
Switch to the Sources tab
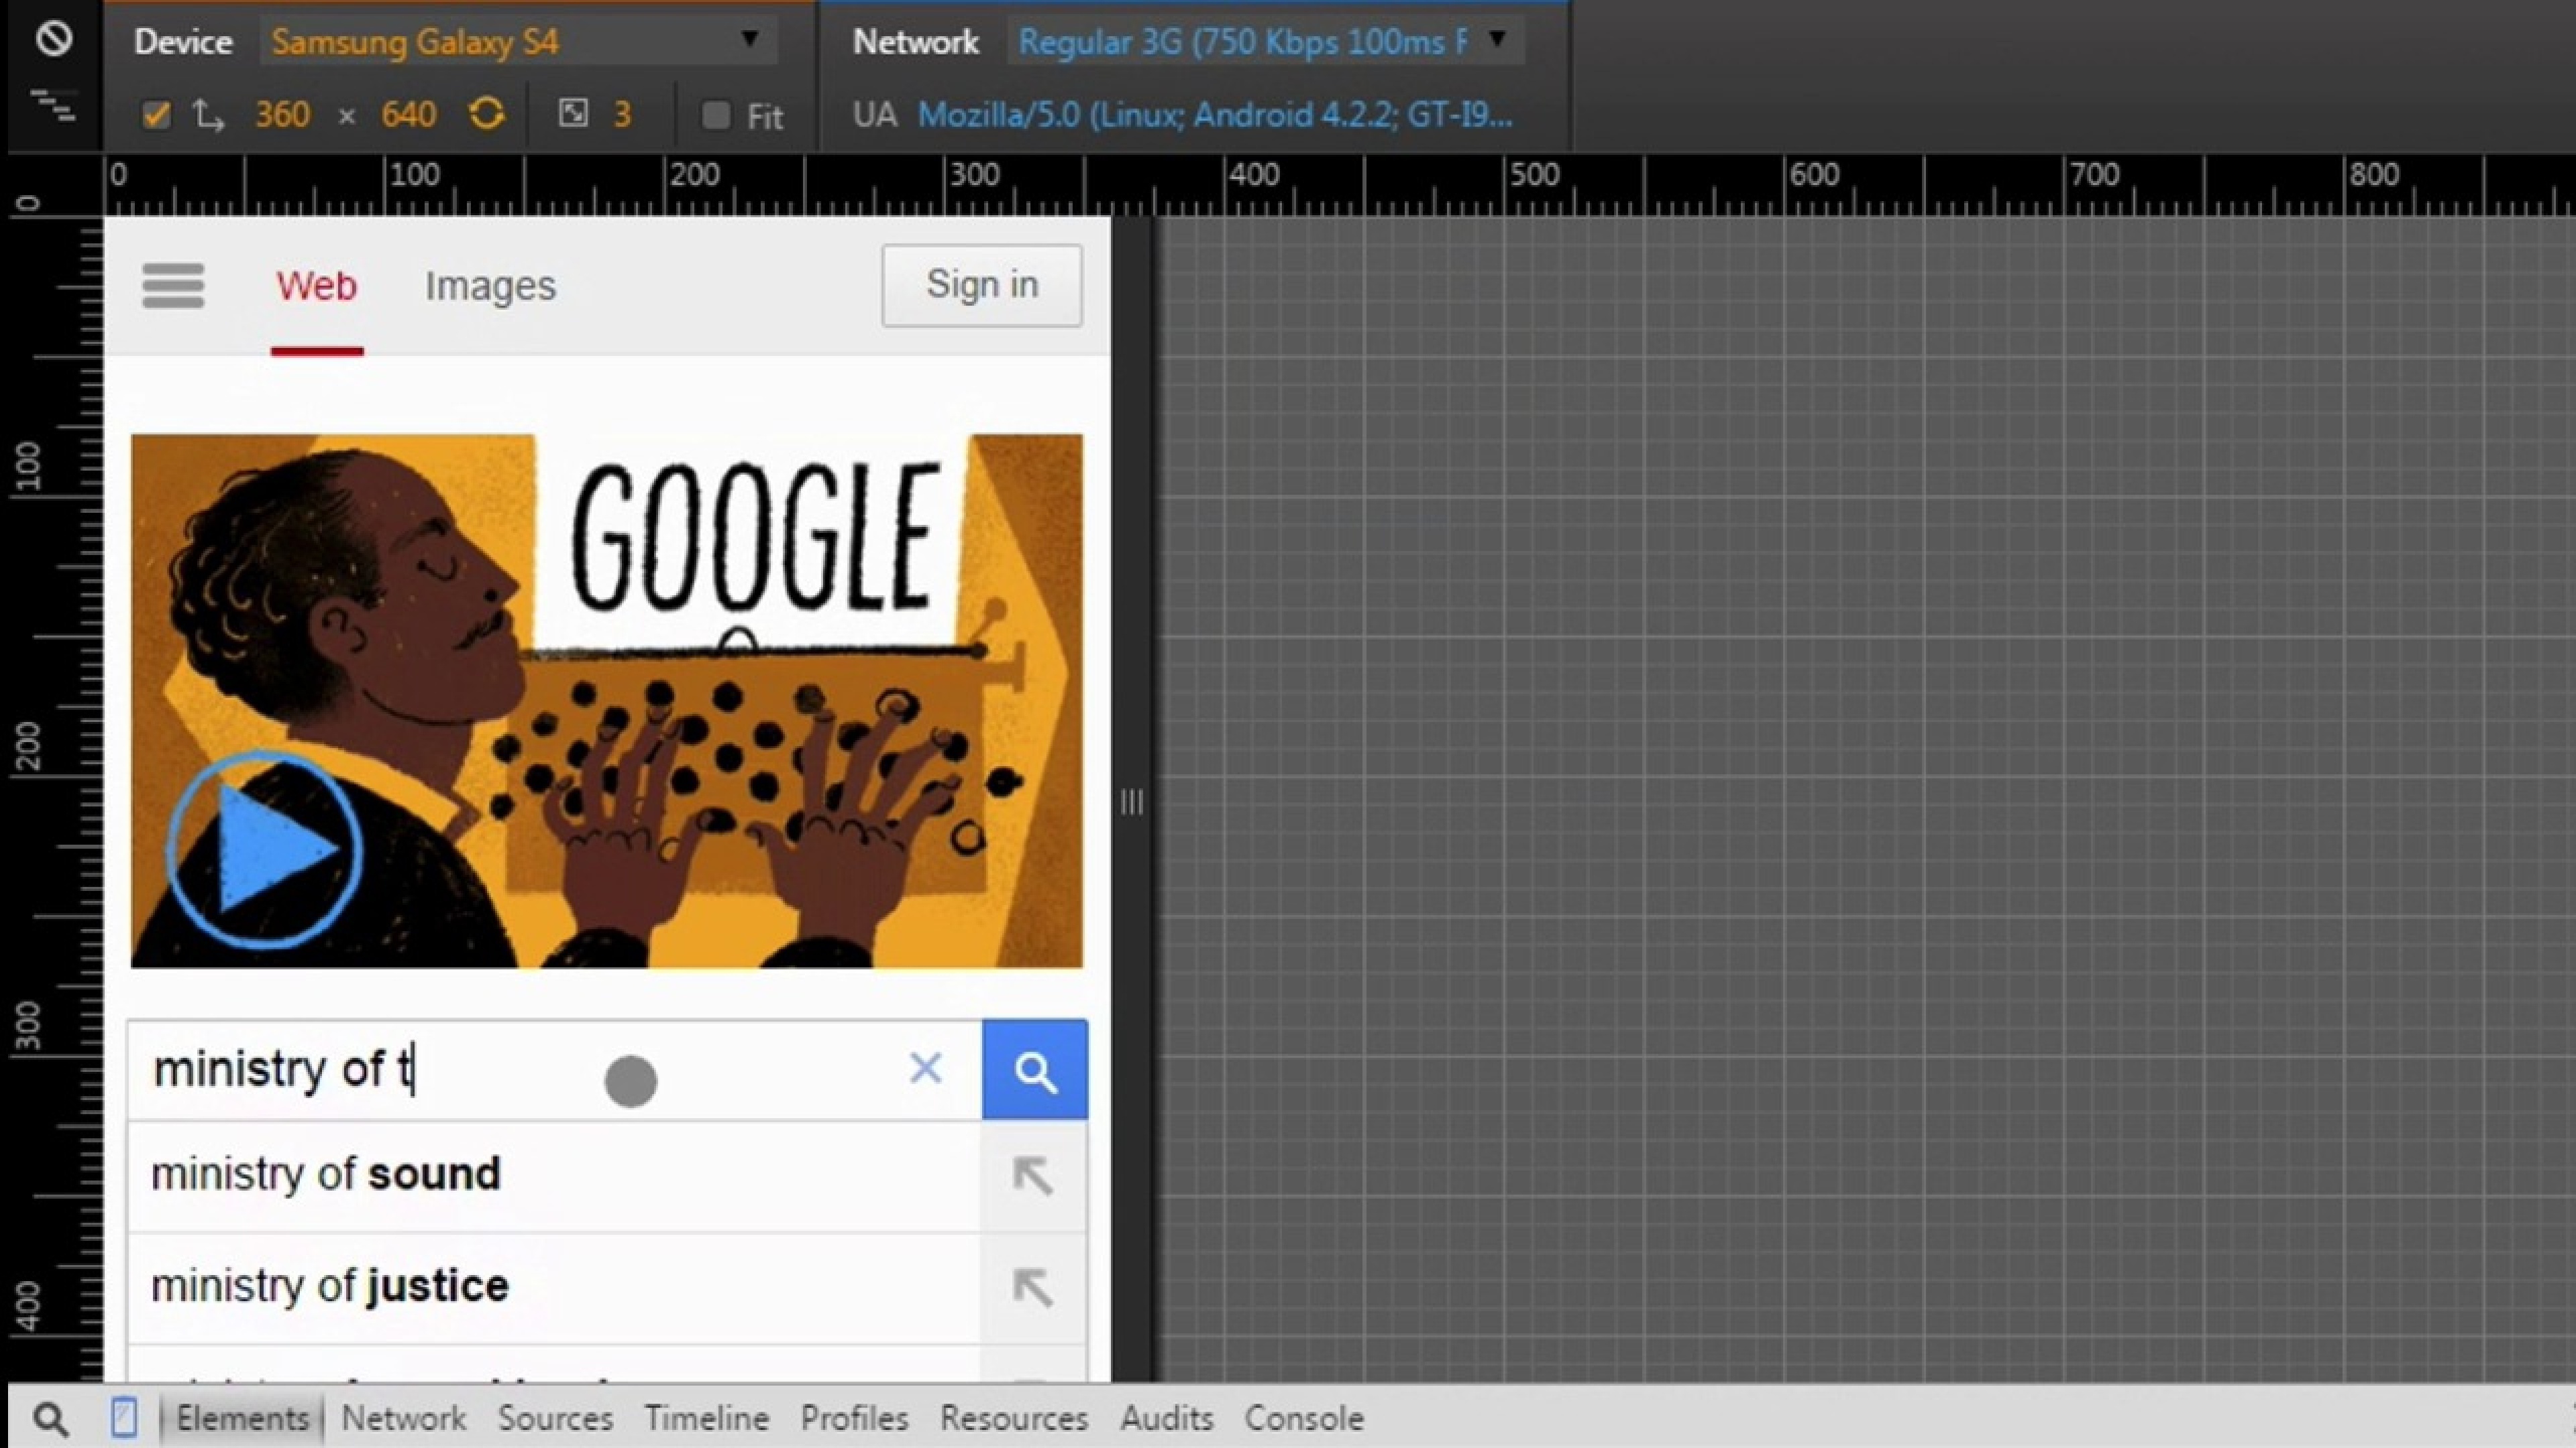pyautogui.click(x=555, y=1418)
